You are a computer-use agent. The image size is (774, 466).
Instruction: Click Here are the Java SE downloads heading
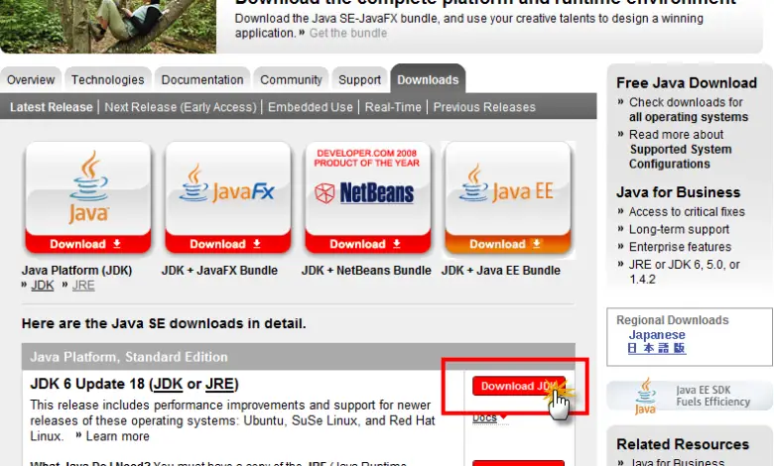click(x=164, y=323)
